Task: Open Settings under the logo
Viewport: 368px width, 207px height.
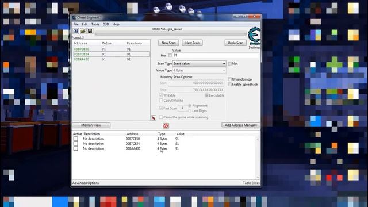Action: [x=254, y=47]
